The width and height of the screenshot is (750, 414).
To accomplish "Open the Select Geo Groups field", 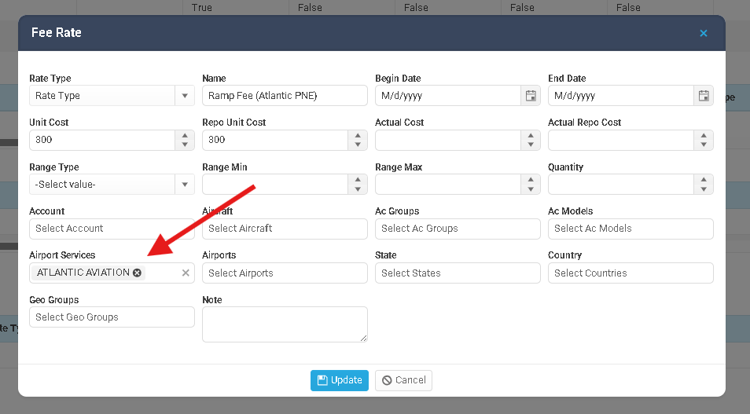I will 112,317.
